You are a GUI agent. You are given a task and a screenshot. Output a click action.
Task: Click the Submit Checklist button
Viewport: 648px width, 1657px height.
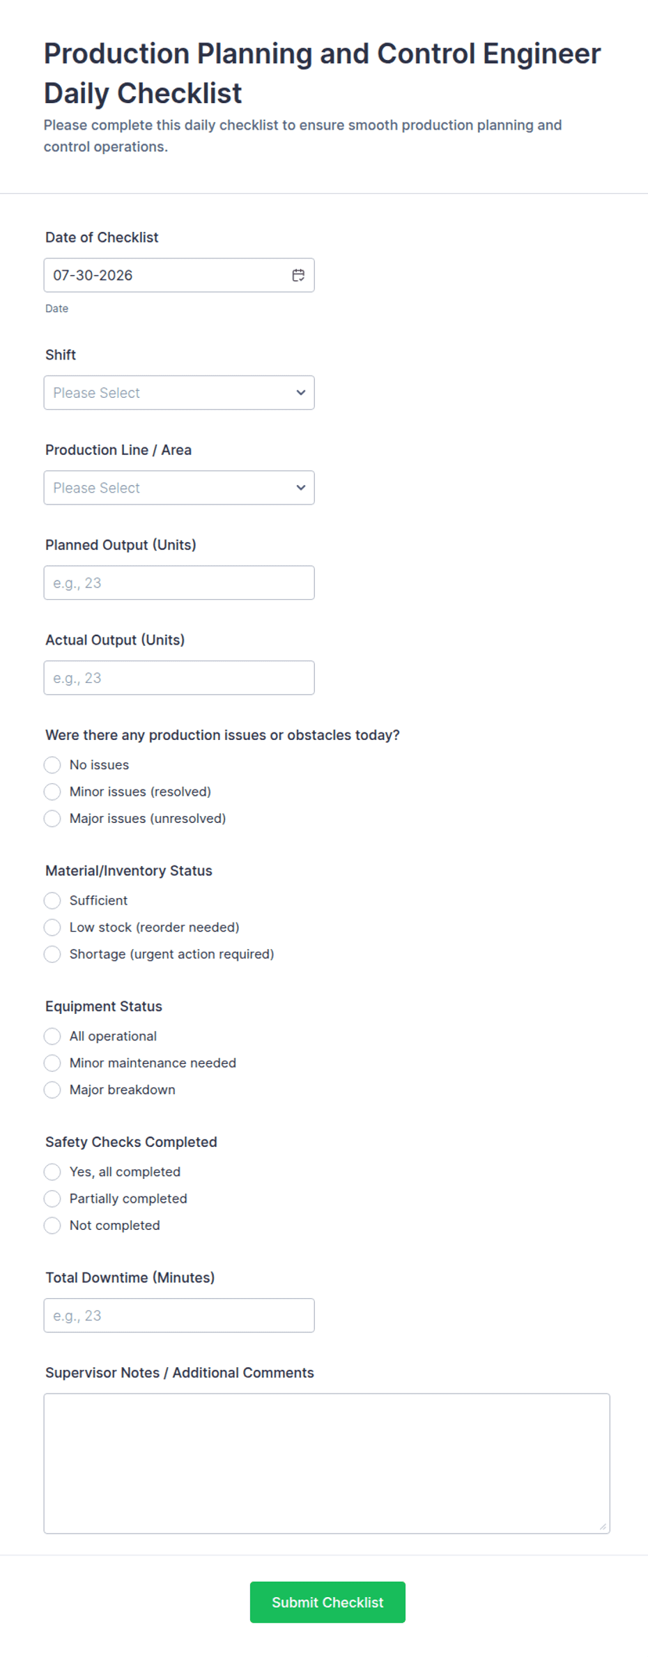pyautogui.click(x=327, y=1602)
